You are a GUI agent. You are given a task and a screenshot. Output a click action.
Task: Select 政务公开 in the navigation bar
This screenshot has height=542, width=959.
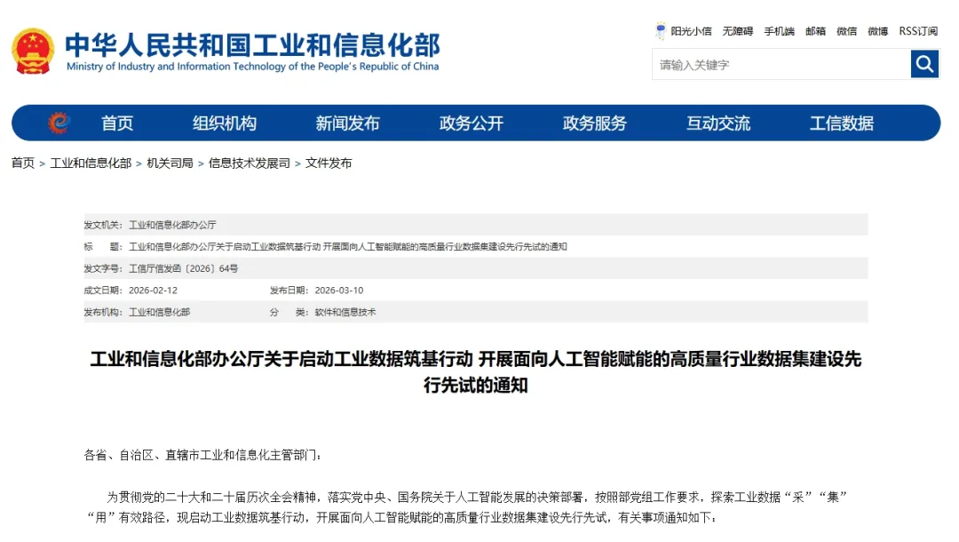(x=471, y=124)
